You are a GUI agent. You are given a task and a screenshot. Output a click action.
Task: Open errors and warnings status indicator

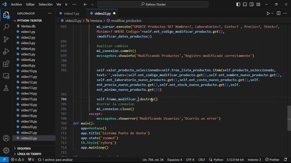[17, 160]
